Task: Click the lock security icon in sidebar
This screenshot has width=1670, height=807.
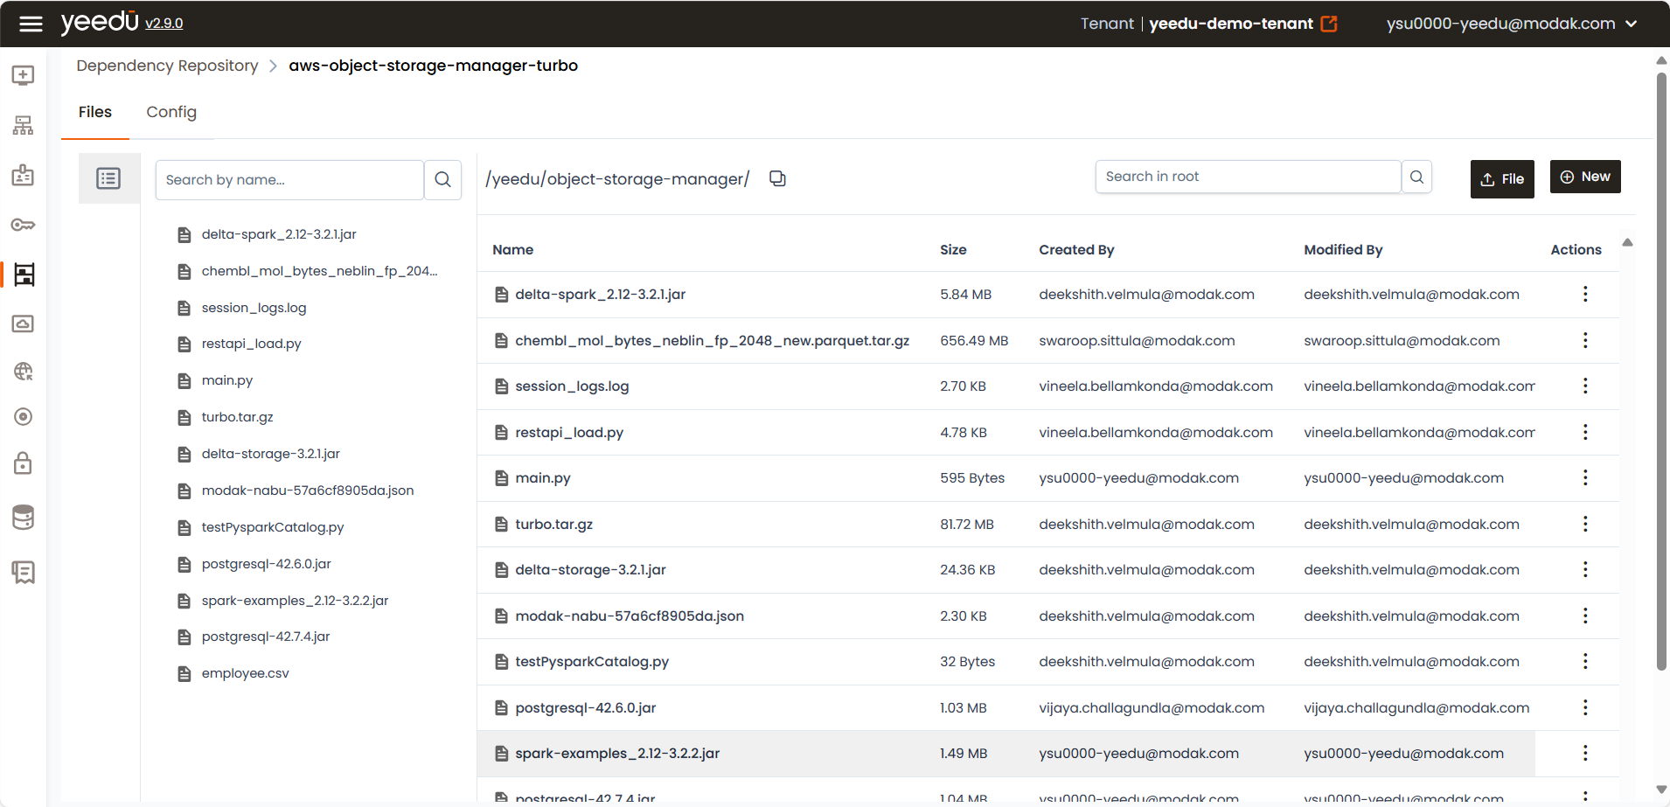Action: tap(24, 463)
